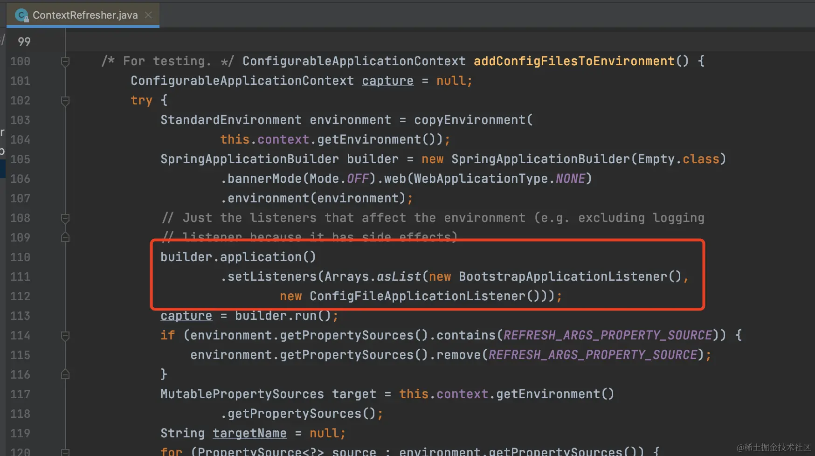This screenshot has width=815, height=456.
Task: Click Empty.class argument on line 105
Action: pos(679,159)
